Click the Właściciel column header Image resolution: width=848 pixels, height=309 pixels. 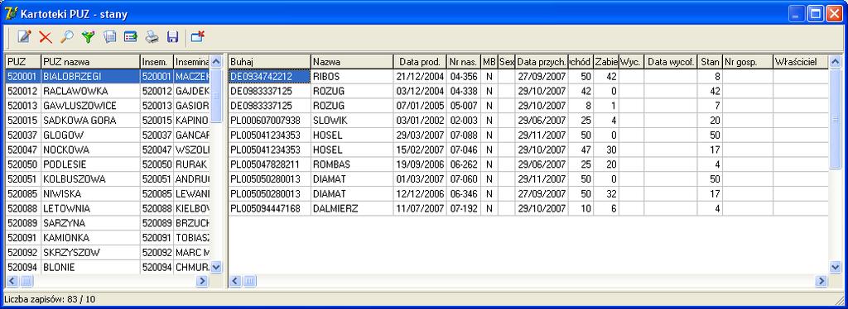tap(801, 61)
